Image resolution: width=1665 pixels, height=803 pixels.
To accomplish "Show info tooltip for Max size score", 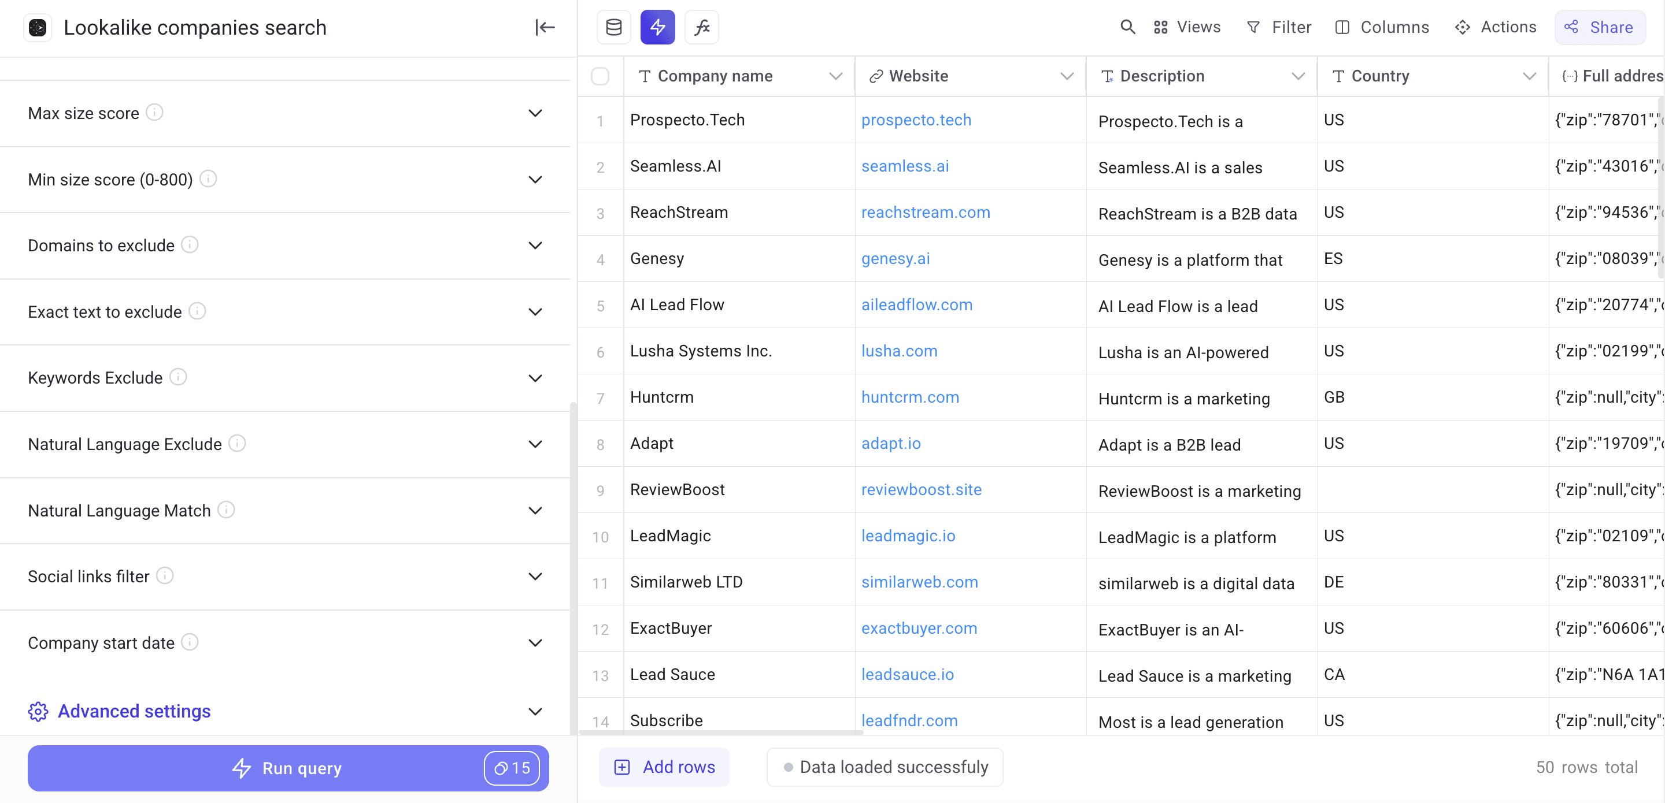I will 154,113.
